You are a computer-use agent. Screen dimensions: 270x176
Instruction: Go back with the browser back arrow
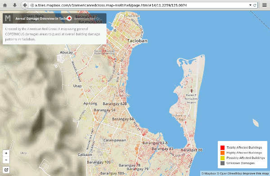(x=25, y=5)
